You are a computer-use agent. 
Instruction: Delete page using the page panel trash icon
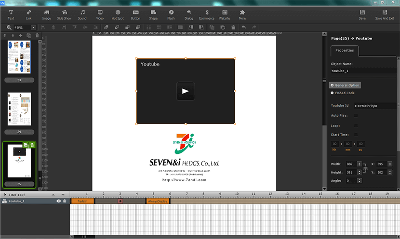[37, 36]
